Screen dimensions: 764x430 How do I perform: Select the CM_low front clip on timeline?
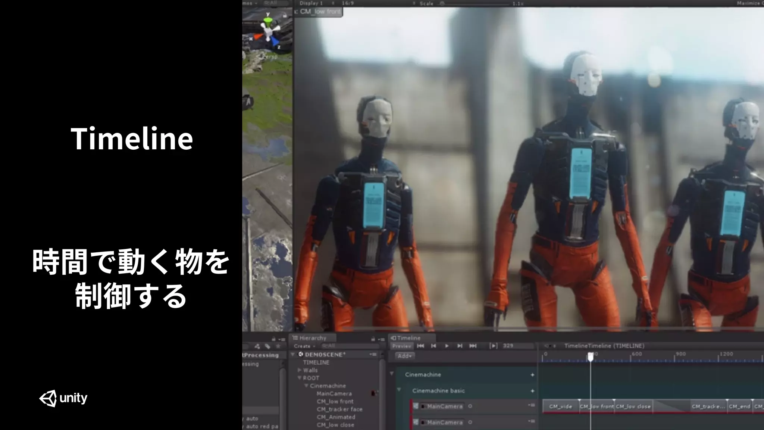[x=597, y=406]
